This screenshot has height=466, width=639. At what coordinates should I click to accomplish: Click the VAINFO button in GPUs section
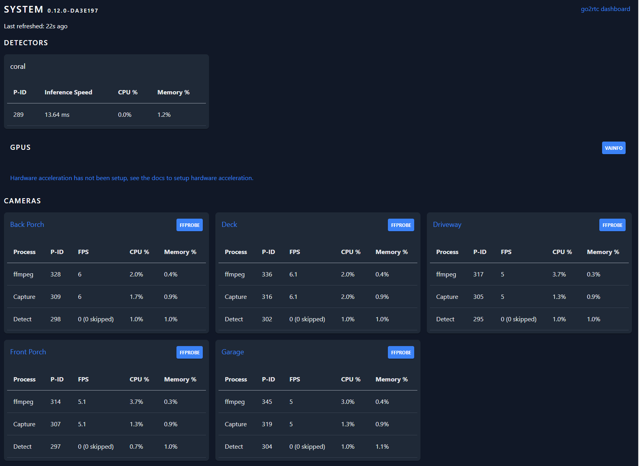[613, 148]
